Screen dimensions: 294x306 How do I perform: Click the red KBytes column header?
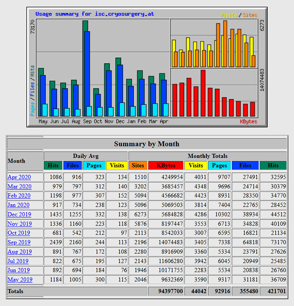tap(165, 165)
